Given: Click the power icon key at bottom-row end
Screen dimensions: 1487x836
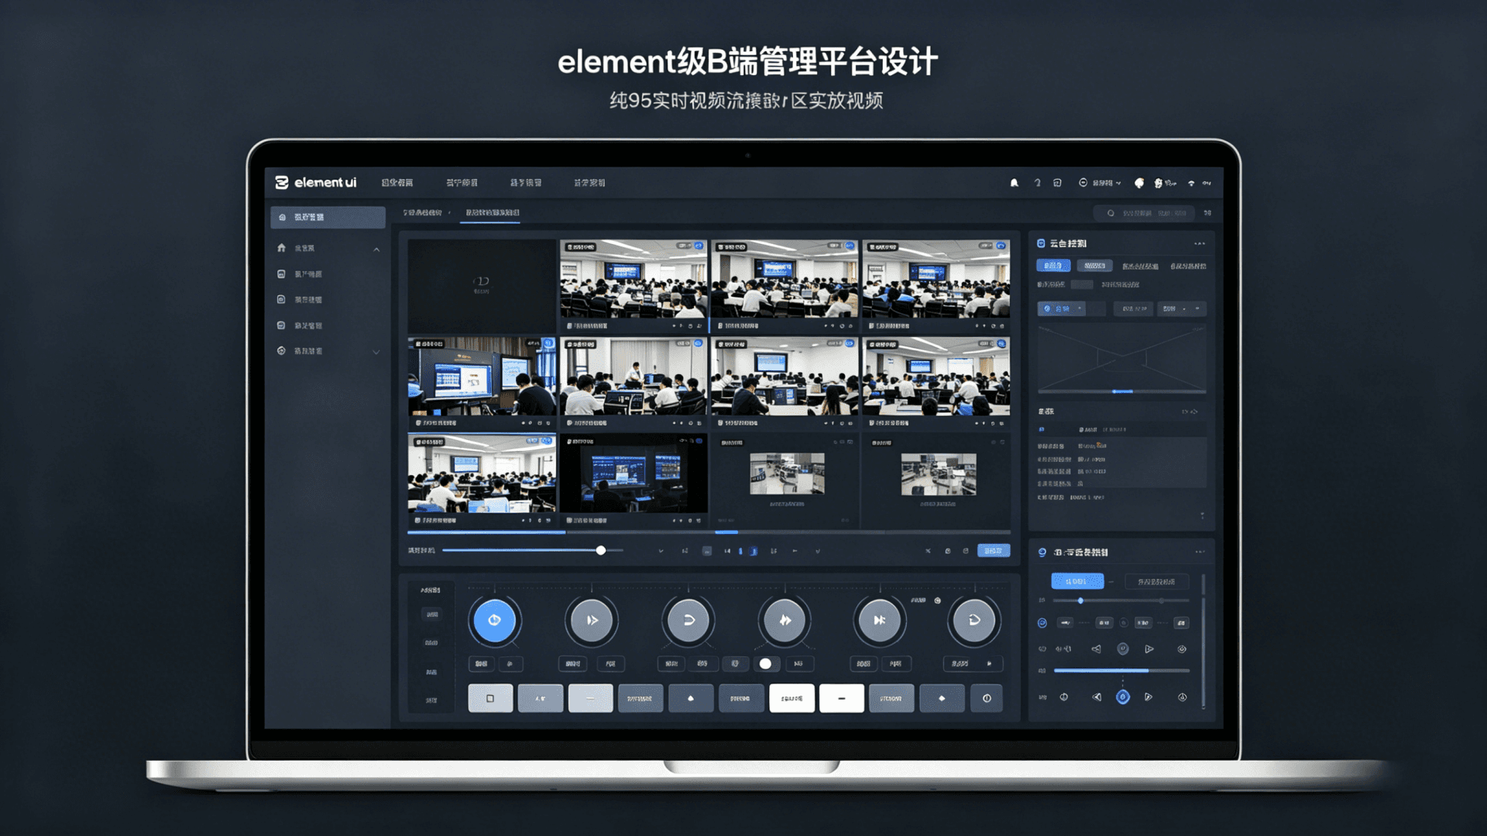Looking at the screenshot, I should [987, 698].
